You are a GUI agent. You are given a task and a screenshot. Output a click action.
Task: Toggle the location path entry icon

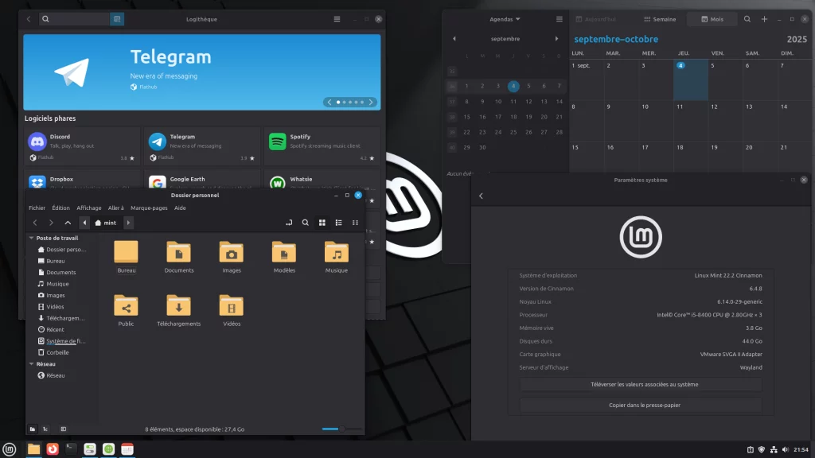tap(288, 223)
